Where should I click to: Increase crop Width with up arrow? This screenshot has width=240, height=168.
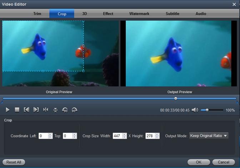click(124, 134)
